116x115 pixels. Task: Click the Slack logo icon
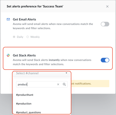(8, 55)
